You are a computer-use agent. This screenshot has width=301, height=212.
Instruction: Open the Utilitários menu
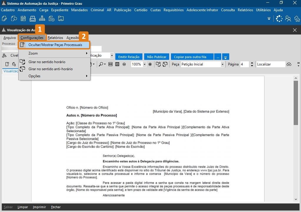(263, 10)
